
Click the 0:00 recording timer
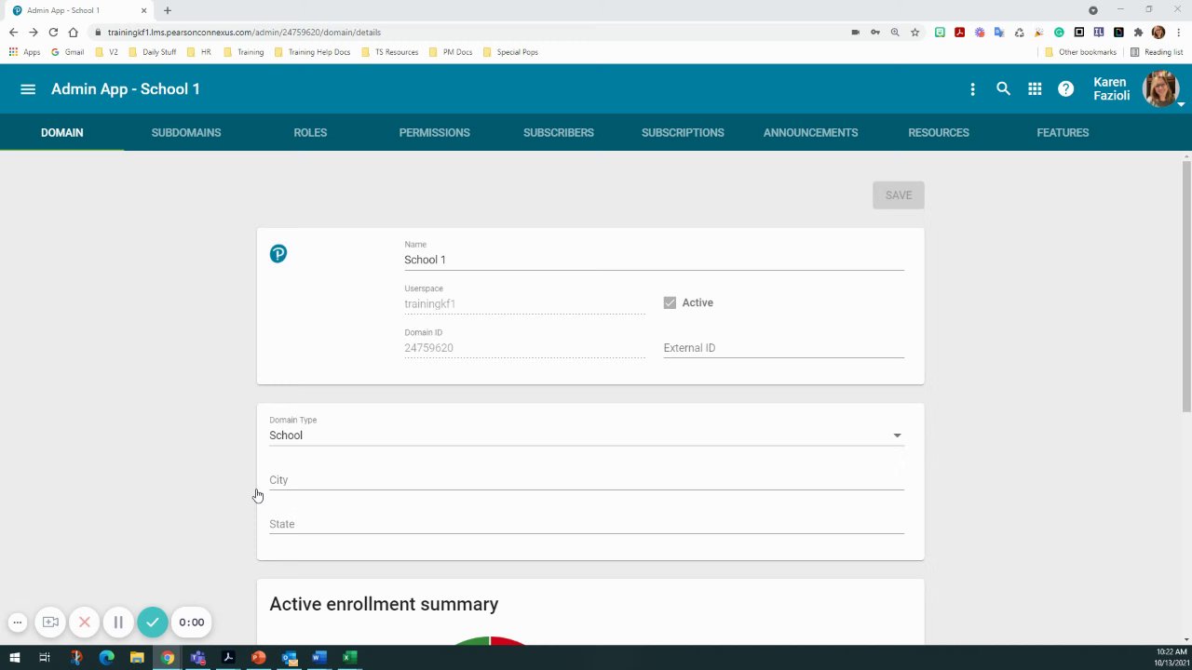pos(192,623)
